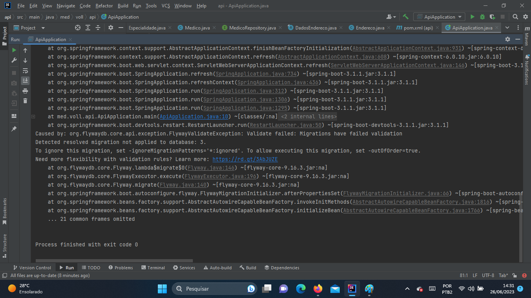Clear console with the trash icon
The image size is (531, 298).
coord(25,101)
